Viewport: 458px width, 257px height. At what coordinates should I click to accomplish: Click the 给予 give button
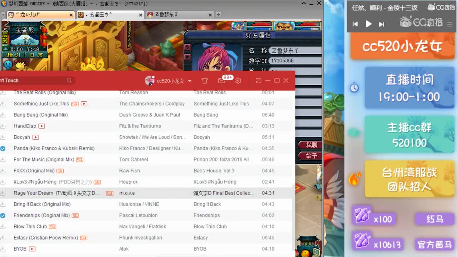[x=310, y=156]
